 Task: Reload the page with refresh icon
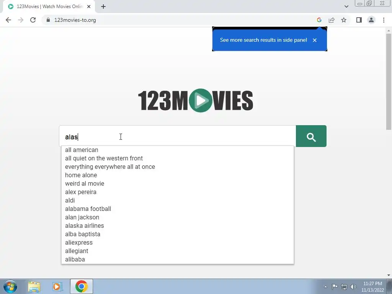coord(33,20)
